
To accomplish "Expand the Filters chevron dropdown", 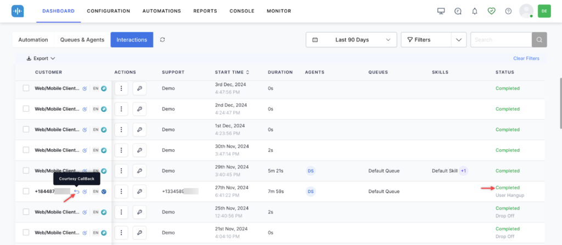I will click(459, 40).
